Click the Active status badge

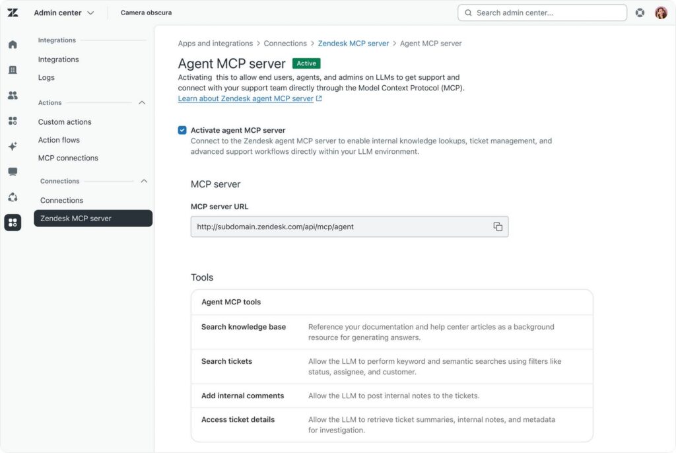click(x=306, y=63)
